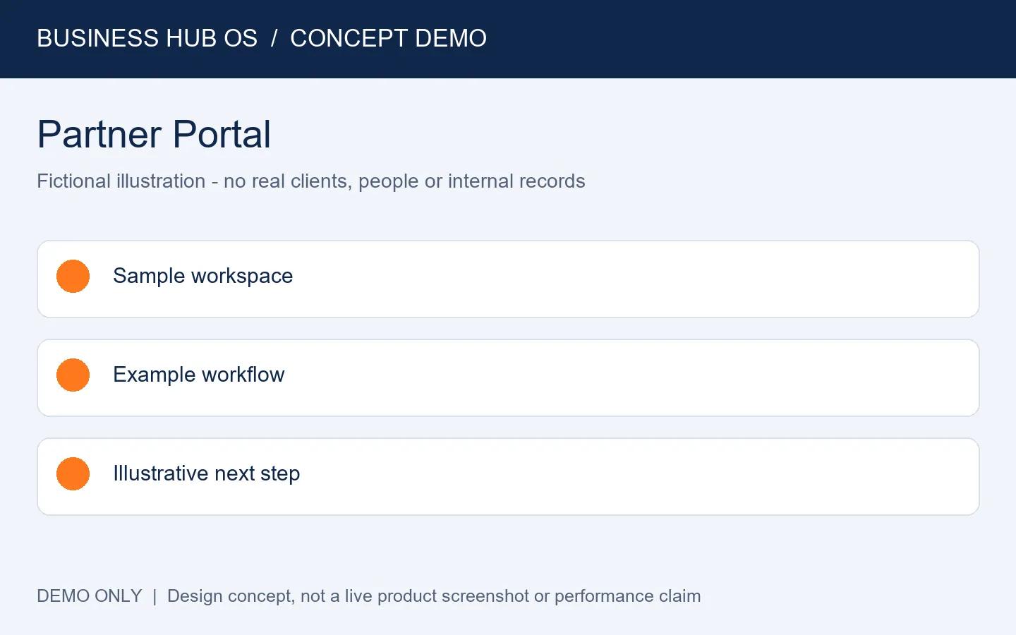
Task: Click the orange dot beside Illustrative next step
Action: (x=73, y=473)
